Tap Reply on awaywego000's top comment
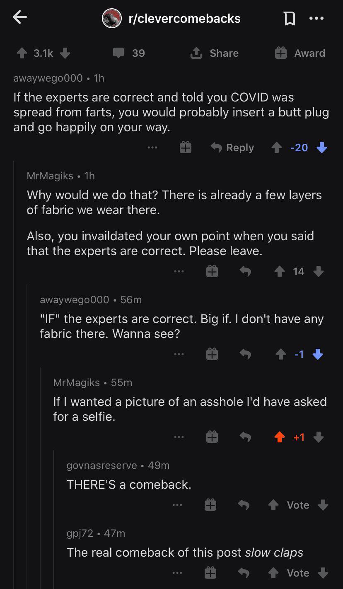The height and width of the screenshot is (589, 343). click(232, 147)
